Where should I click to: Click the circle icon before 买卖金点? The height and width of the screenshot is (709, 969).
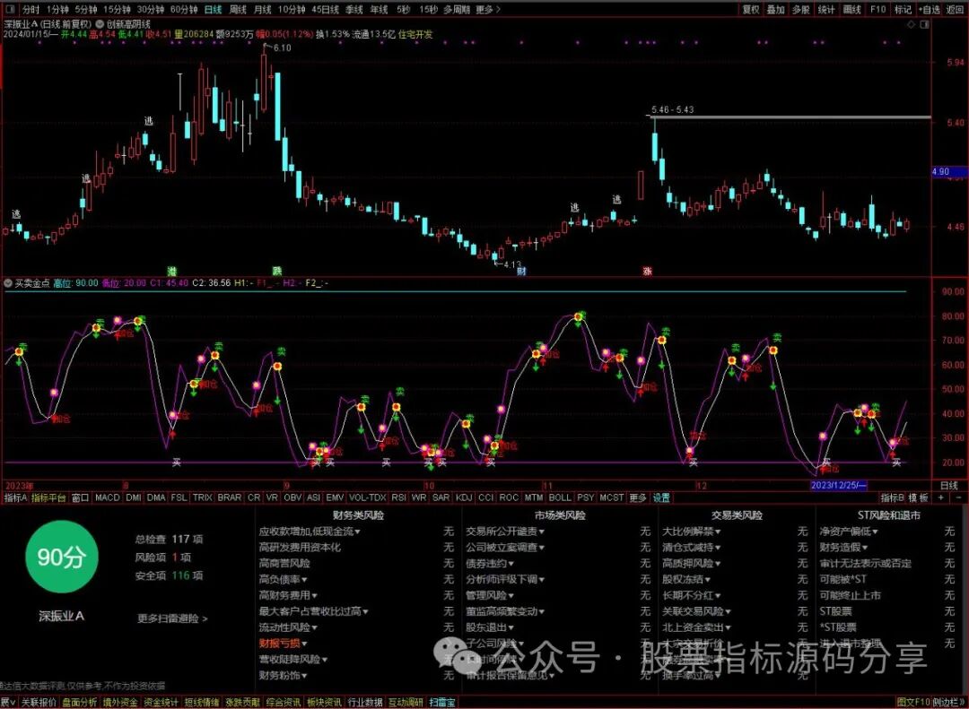[8, 283]
